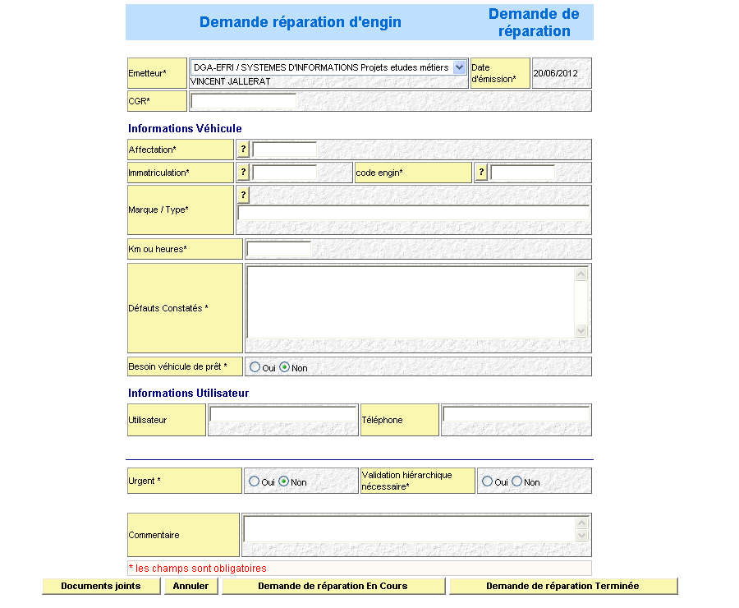Click the Annuler button
Image resolution: width=739 pixels, height=608 pixels.
click(190, 587)
